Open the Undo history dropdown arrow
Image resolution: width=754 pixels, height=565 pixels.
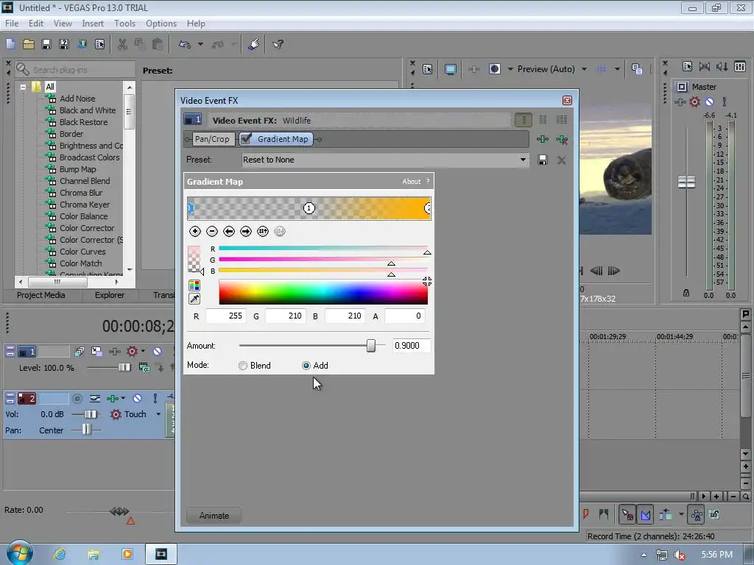pyautogui.click(x=200, y=44)
